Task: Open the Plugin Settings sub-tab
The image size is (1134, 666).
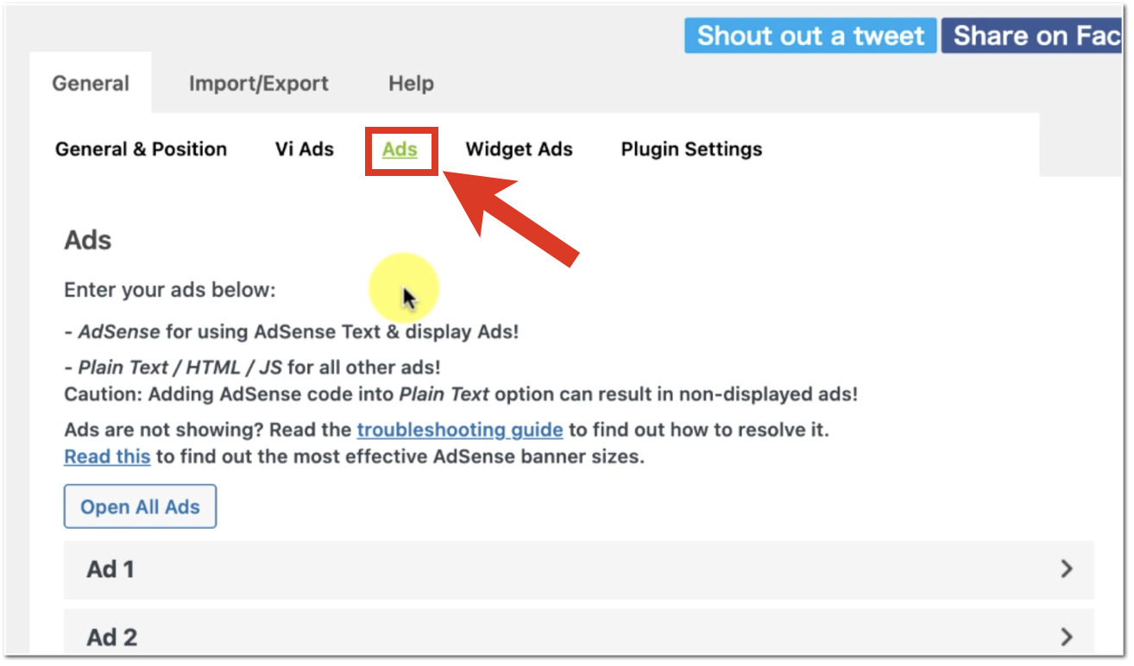Action: tap(691, 149)
